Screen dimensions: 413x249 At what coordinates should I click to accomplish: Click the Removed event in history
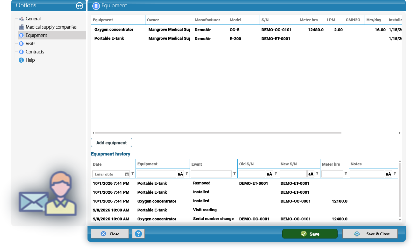[x=202, y=183]
